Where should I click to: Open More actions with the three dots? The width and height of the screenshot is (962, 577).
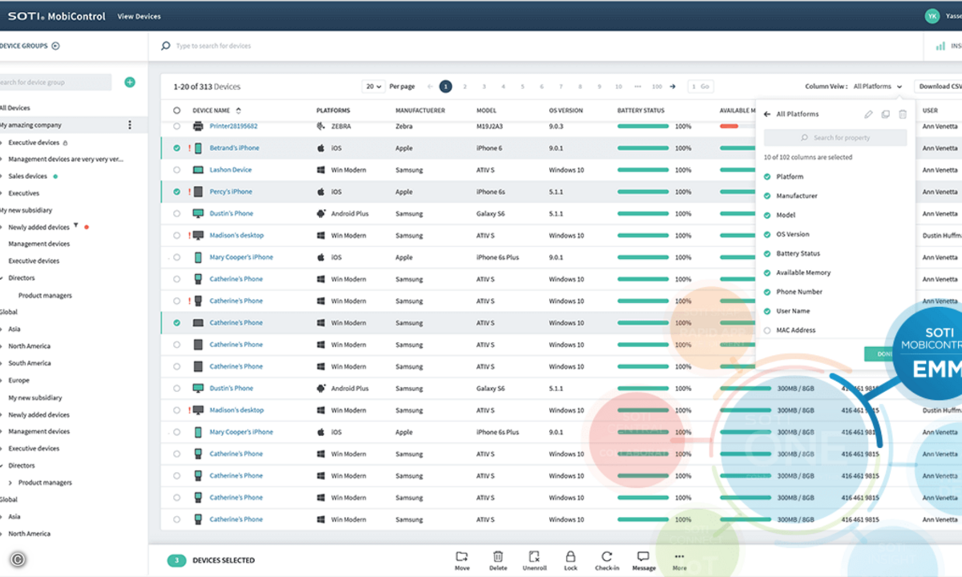click(679, 556)
